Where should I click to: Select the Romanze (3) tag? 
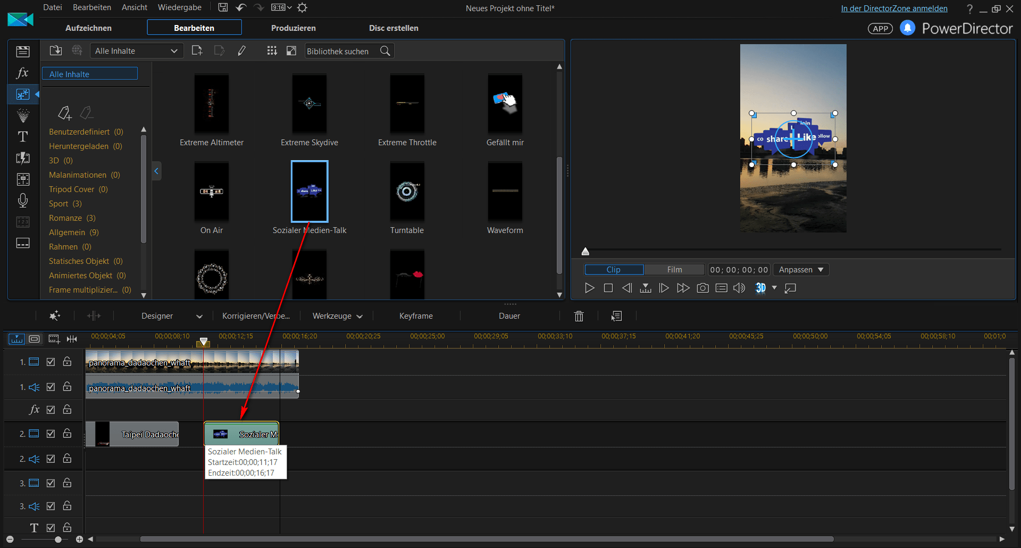pos(72,218)
